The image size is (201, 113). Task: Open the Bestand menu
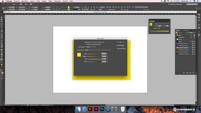point(17,1)
